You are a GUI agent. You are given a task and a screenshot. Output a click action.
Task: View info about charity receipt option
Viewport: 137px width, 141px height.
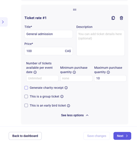click(66, 88)
